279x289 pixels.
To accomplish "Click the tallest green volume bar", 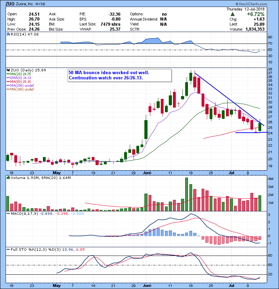I will click(187, 194).
